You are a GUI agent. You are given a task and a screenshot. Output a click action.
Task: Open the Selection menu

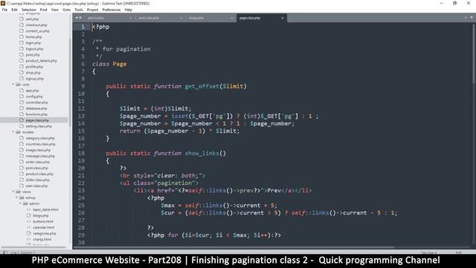(x=28, y=10)
